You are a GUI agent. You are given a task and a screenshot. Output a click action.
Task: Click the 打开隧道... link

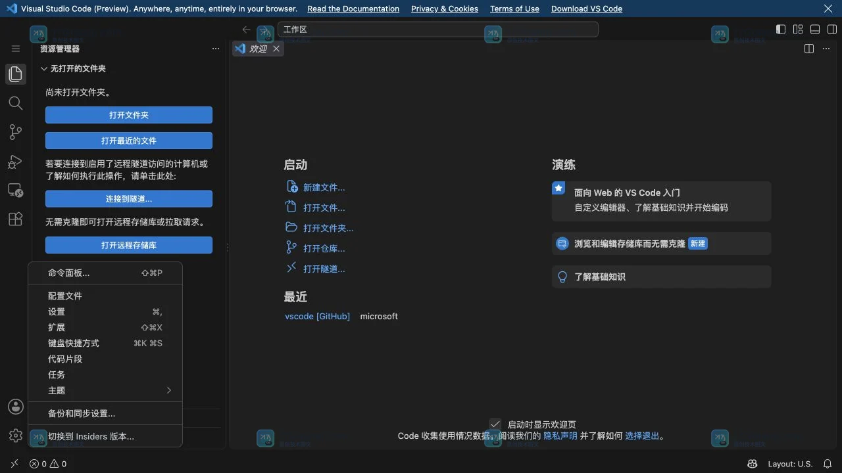(x=324, y=269)
